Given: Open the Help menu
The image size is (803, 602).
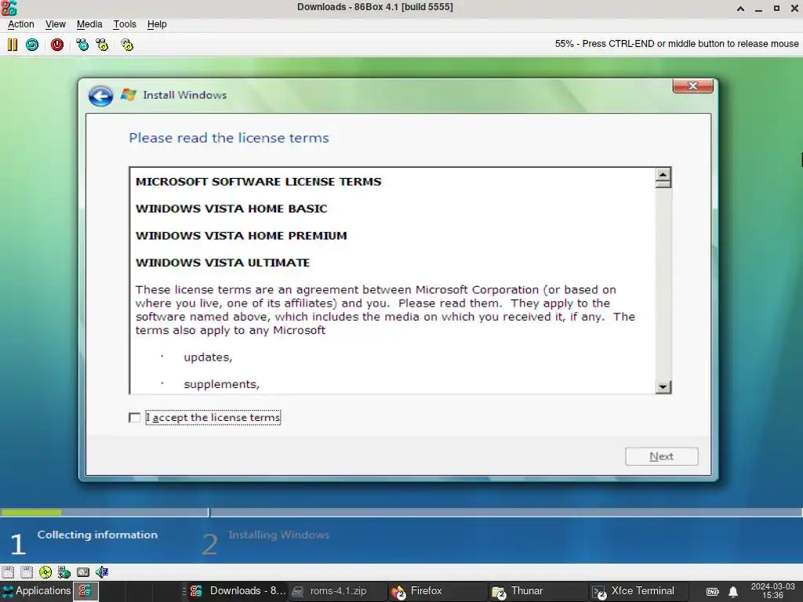Looking at the screenshot, I should (157, 24).
